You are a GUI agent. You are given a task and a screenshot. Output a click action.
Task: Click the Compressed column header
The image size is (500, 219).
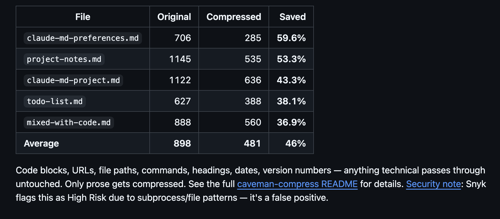click(233, 17)
